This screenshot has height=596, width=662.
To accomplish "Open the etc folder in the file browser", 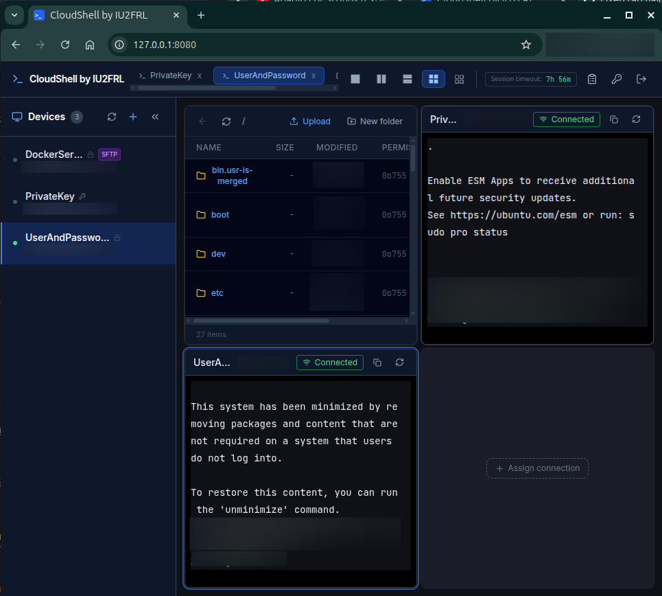I will pos(217,293).
